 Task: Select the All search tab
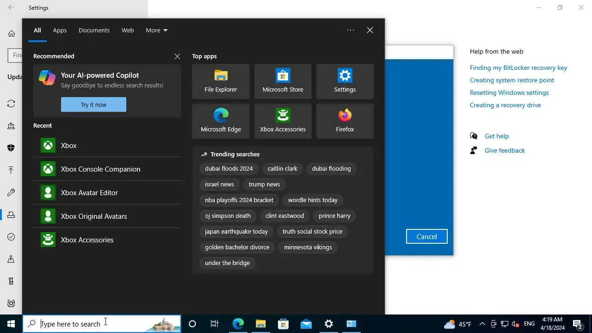coord(37,30)
